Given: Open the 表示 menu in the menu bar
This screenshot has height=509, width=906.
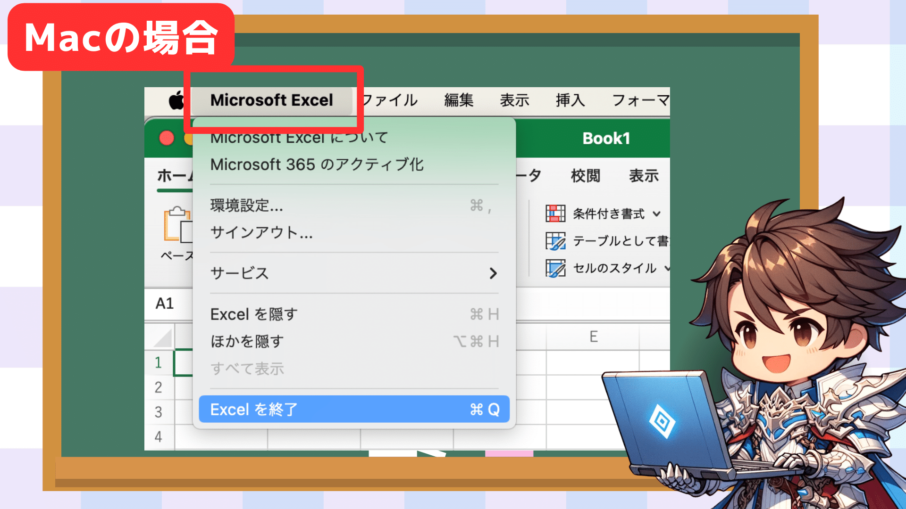Looking at the screenshot, I should point(514,100).
